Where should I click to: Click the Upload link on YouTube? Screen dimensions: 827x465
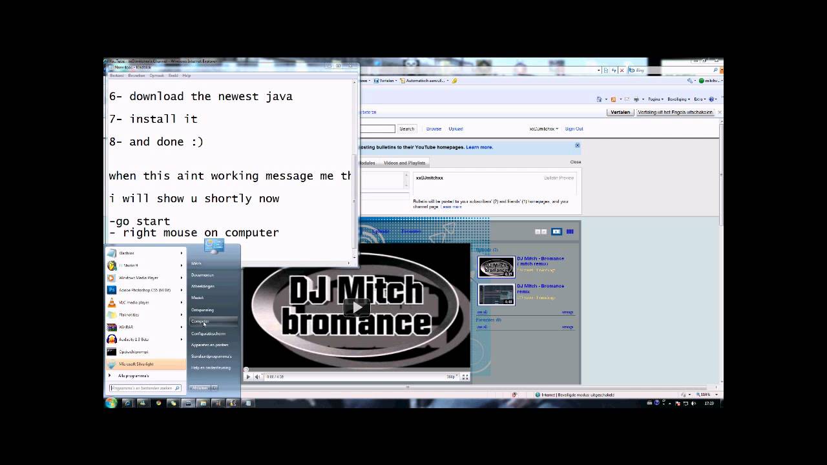455,129
